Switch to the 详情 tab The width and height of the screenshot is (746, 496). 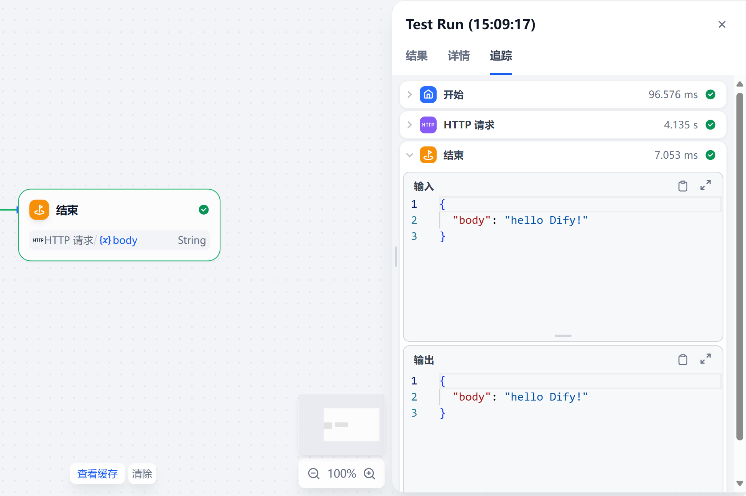(x=458, y=56)
